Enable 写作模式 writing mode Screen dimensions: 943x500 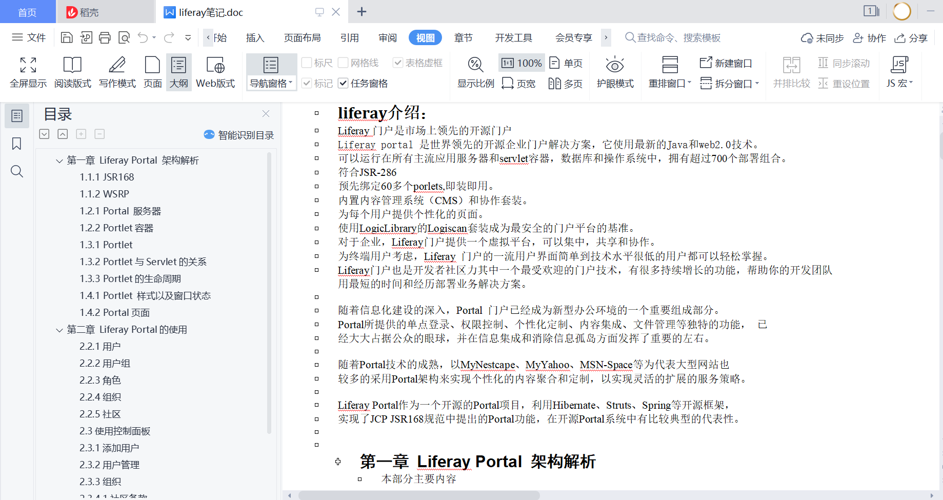(117, 72)
